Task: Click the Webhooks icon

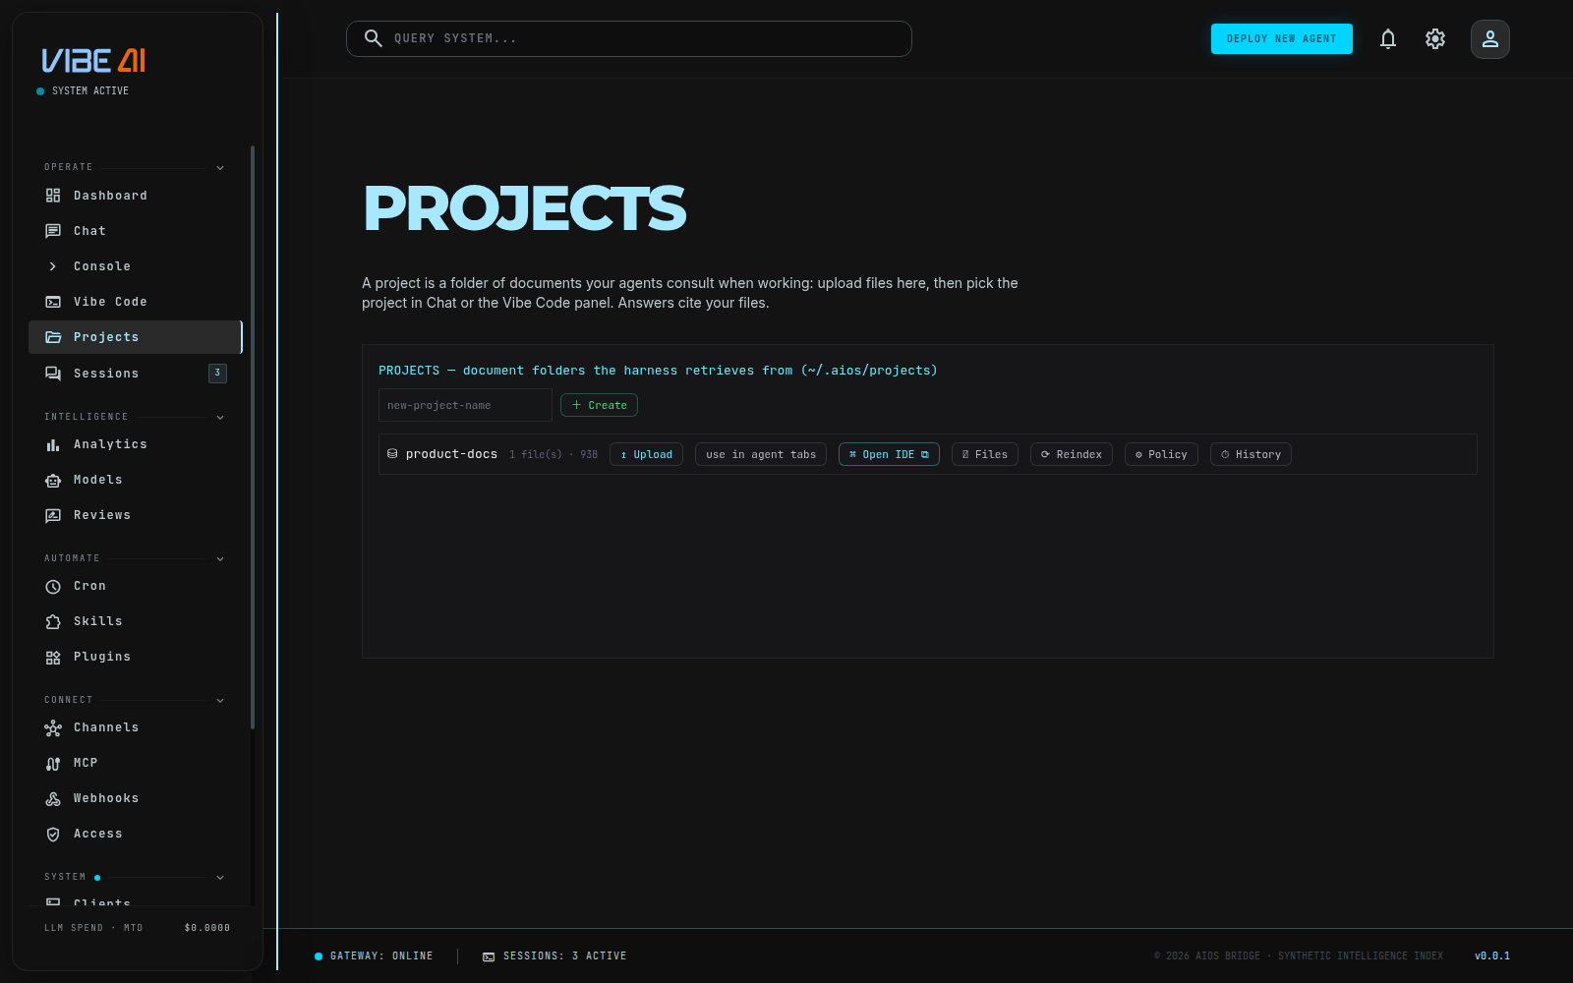Action: point(53,798)
